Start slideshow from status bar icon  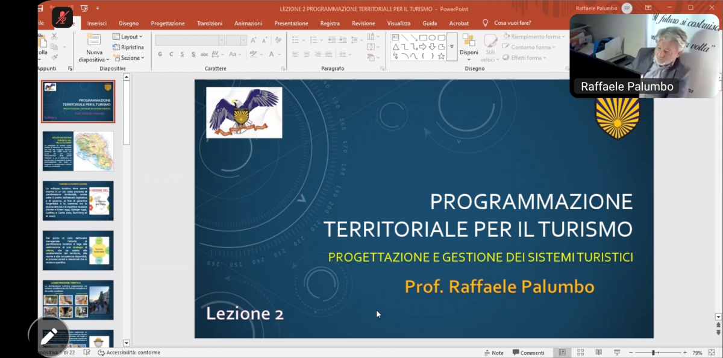617,353
